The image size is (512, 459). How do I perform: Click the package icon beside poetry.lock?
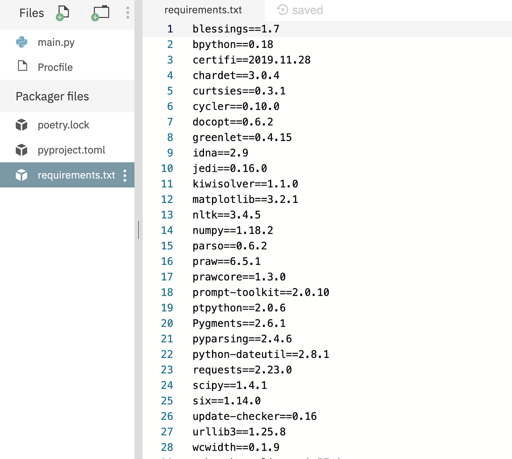[21, 125]
